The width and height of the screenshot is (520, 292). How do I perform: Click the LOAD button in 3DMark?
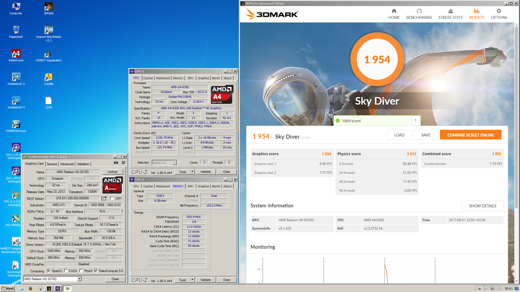point(399,135)
